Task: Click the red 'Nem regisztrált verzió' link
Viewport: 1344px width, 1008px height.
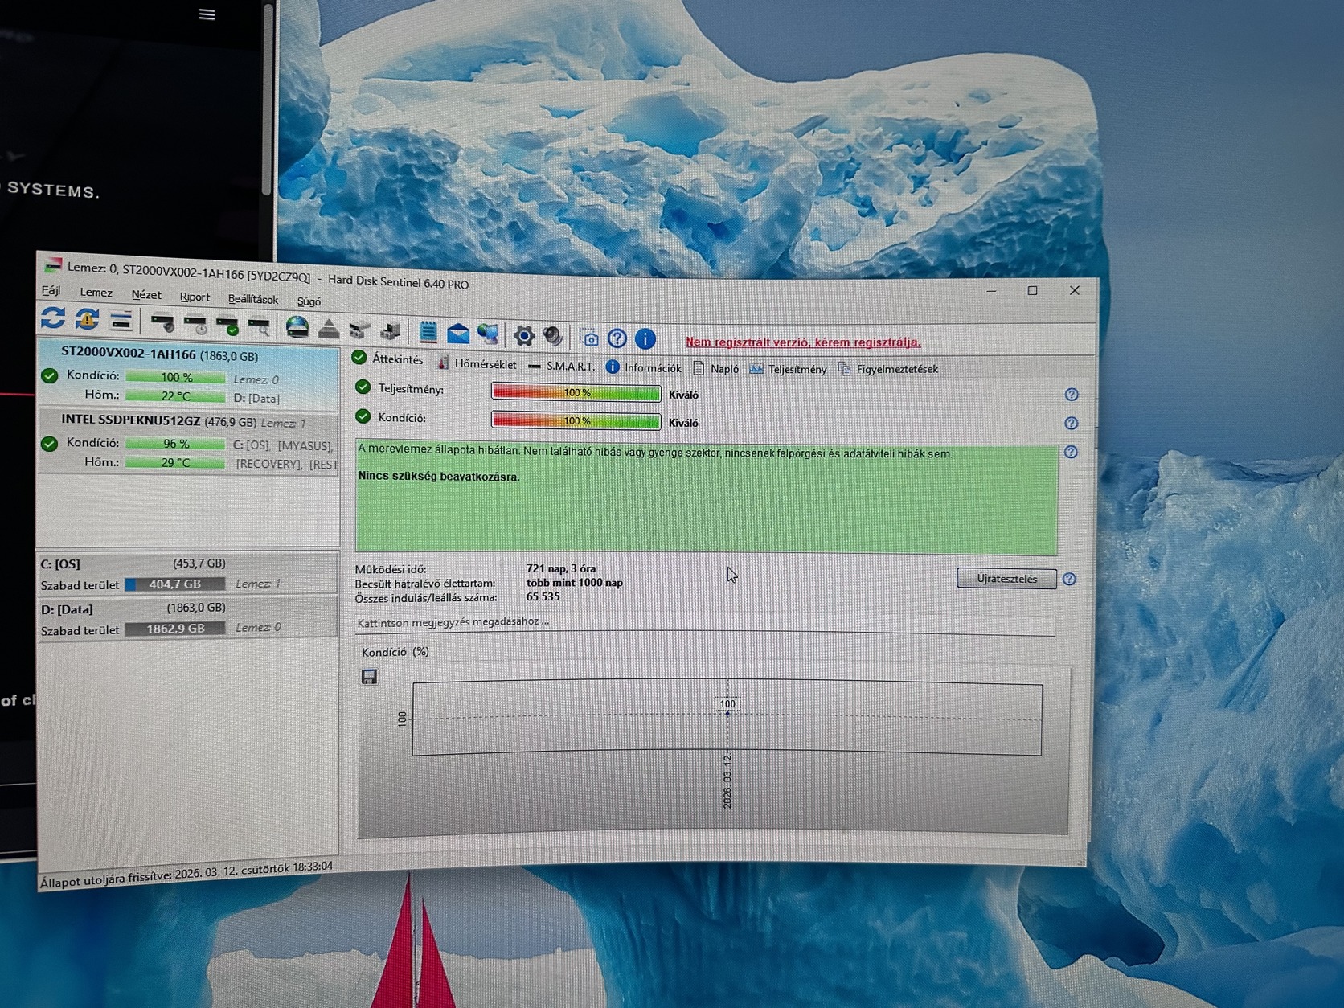Action: [803, 342]
